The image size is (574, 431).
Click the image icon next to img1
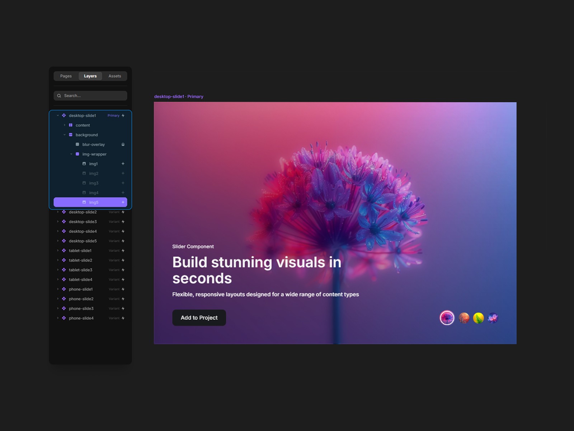[x=84, y=164]
